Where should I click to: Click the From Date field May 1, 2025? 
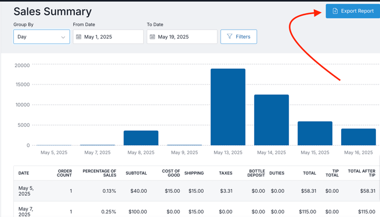(x=108, y=36)
